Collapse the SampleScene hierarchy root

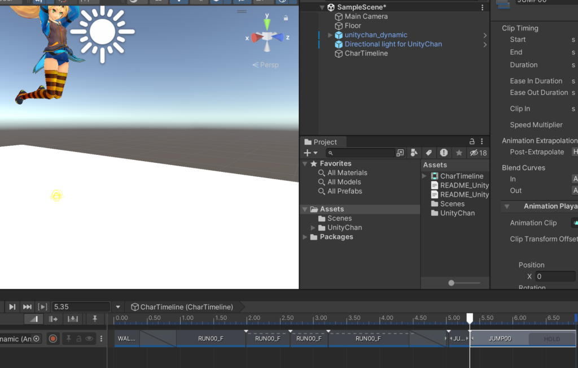coord(322,7)
